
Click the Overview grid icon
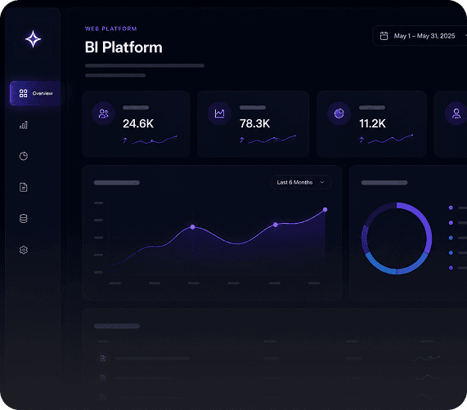[x=23, y=93]
